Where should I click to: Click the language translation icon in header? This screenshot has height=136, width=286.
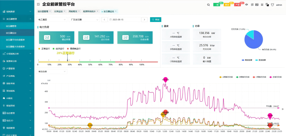267,5
